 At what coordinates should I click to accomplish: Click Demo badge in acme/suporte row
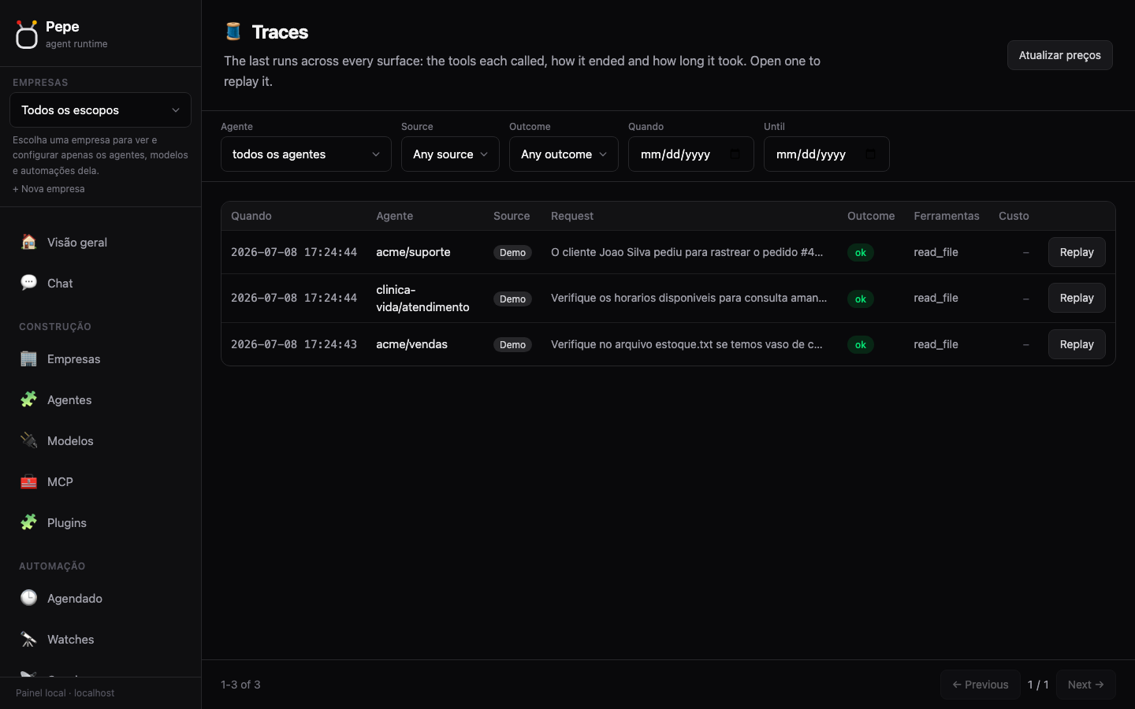point(512,253)
